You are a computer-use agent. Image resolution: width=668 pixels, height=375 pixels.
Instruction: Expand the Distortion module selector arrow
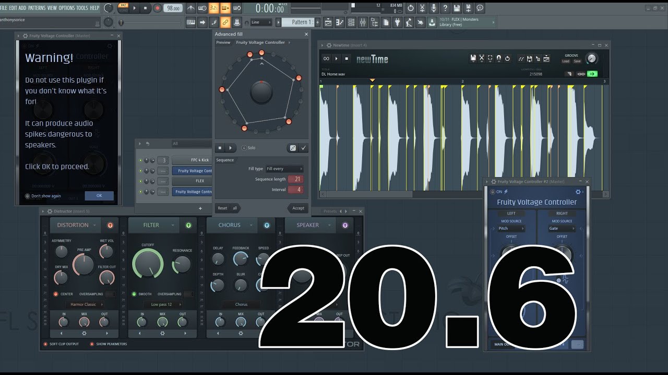point(95,225)
